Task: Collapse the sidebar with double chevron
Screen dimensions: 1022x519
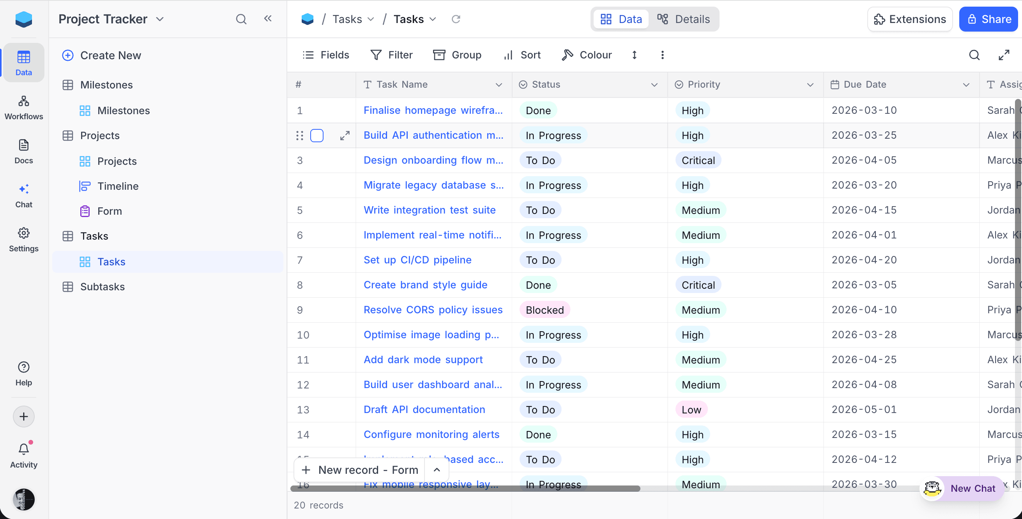Action: tap(268, 19)
